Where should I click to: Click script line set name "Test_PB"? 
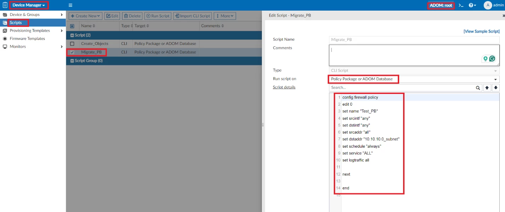point(360,111)
